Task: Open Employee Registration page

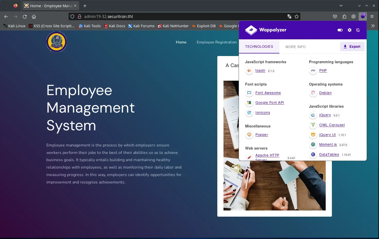Action: click(x=217, y=42)
